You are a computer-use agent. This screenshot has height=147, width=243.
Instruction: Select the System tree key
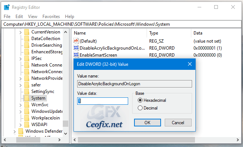(x=38, y=98)
